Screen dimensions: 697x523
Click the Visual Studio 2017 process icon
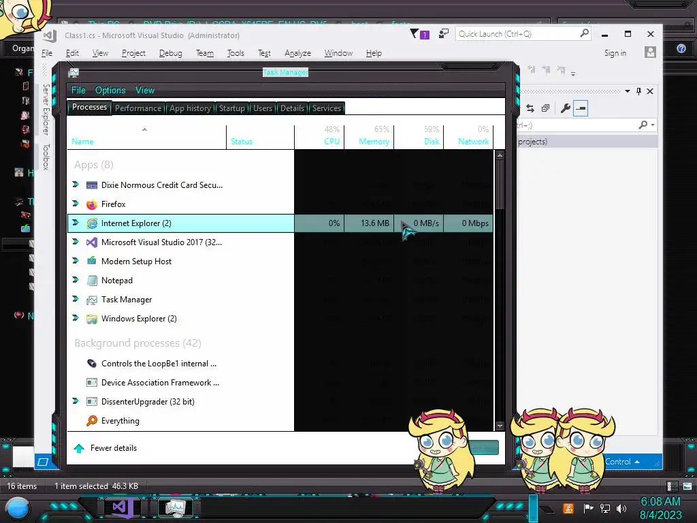[x=92, y=242]
